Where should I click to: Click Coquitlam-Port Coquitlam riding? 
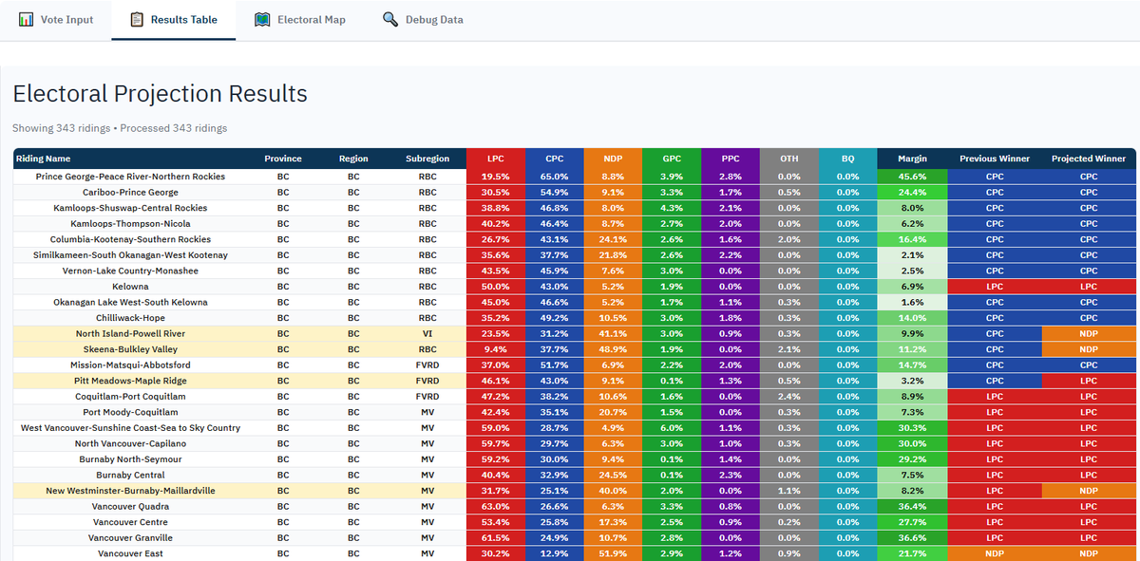point(130,396)
